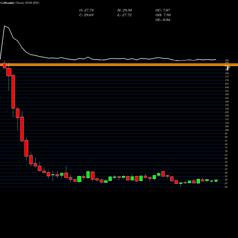Click the 20 price axis label
Viewport: 238px width, 238px height.
[x=226, y=187]
